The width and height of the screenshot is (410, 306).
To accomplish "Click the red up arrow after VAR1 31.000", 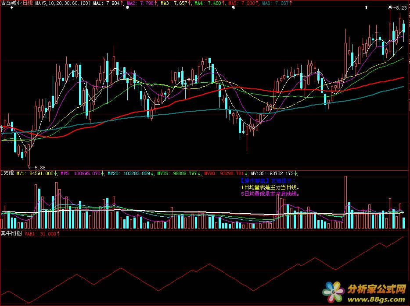I will pos(59,234).
